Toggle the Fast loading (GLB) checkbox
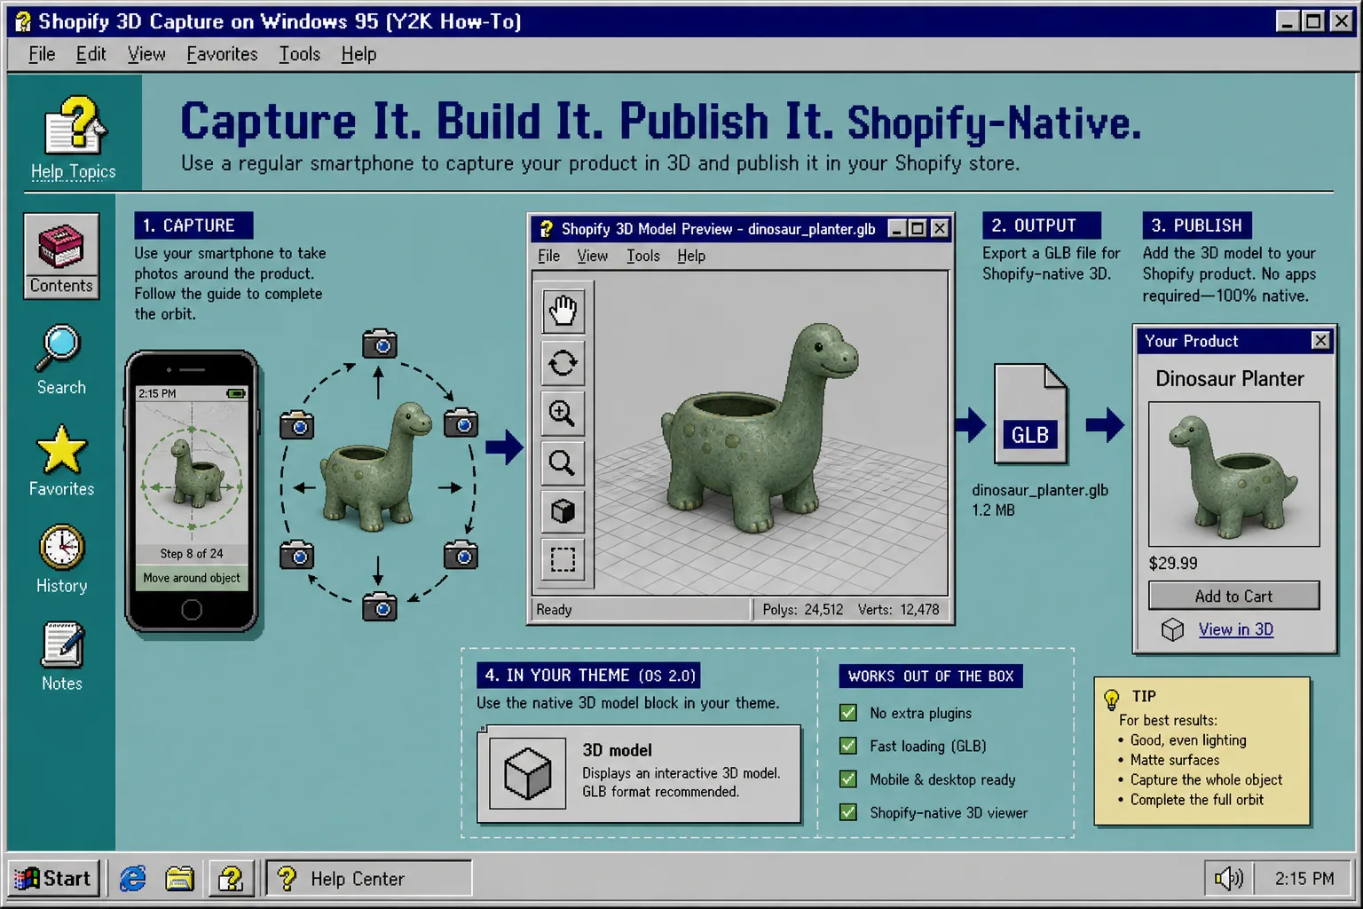Image resolution: width=1363 pixels, height=909 pixels. point(848,746)
